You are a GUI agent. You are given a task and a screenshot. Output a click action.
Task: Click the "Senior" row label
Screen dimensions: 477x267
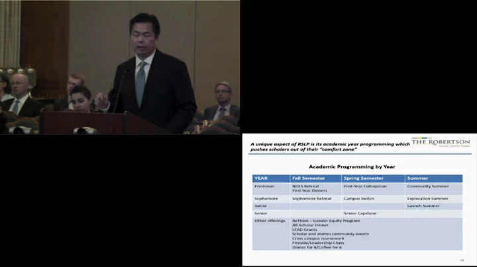(x=261, y=213)
